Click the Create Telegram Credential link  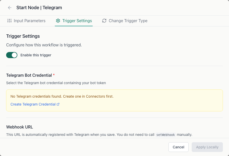click(33, 104)
